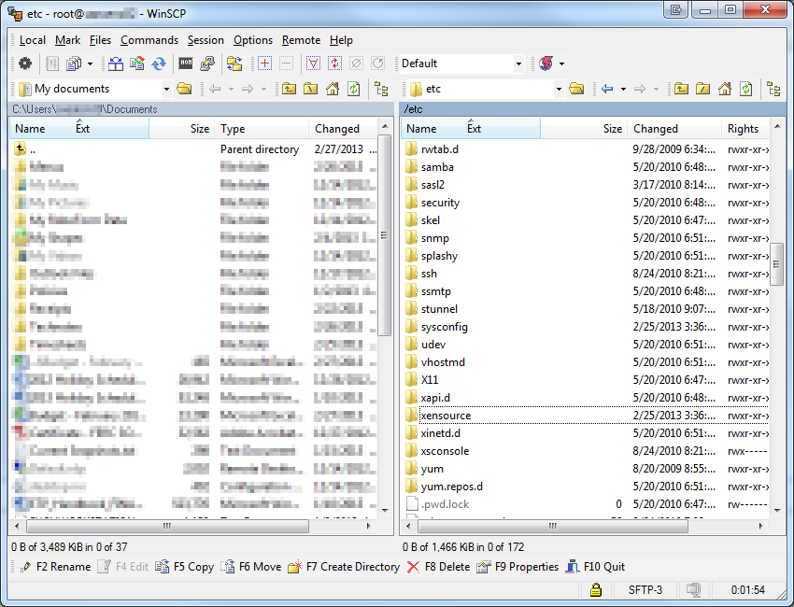The height and width of the screenshot is (607, 794).
Task: Click the F9 Properties button
Action: [x=518, y=567]
